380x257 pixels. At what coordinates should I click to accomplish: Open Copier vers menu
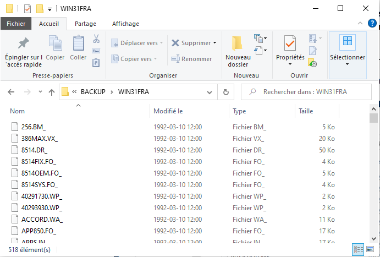(x=134, y=59)
